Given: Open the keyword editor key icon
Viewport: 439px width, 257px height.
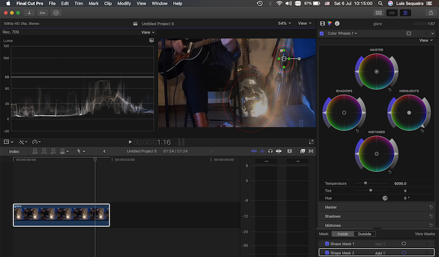Looking at the screenshot, I should pos(43,12).
